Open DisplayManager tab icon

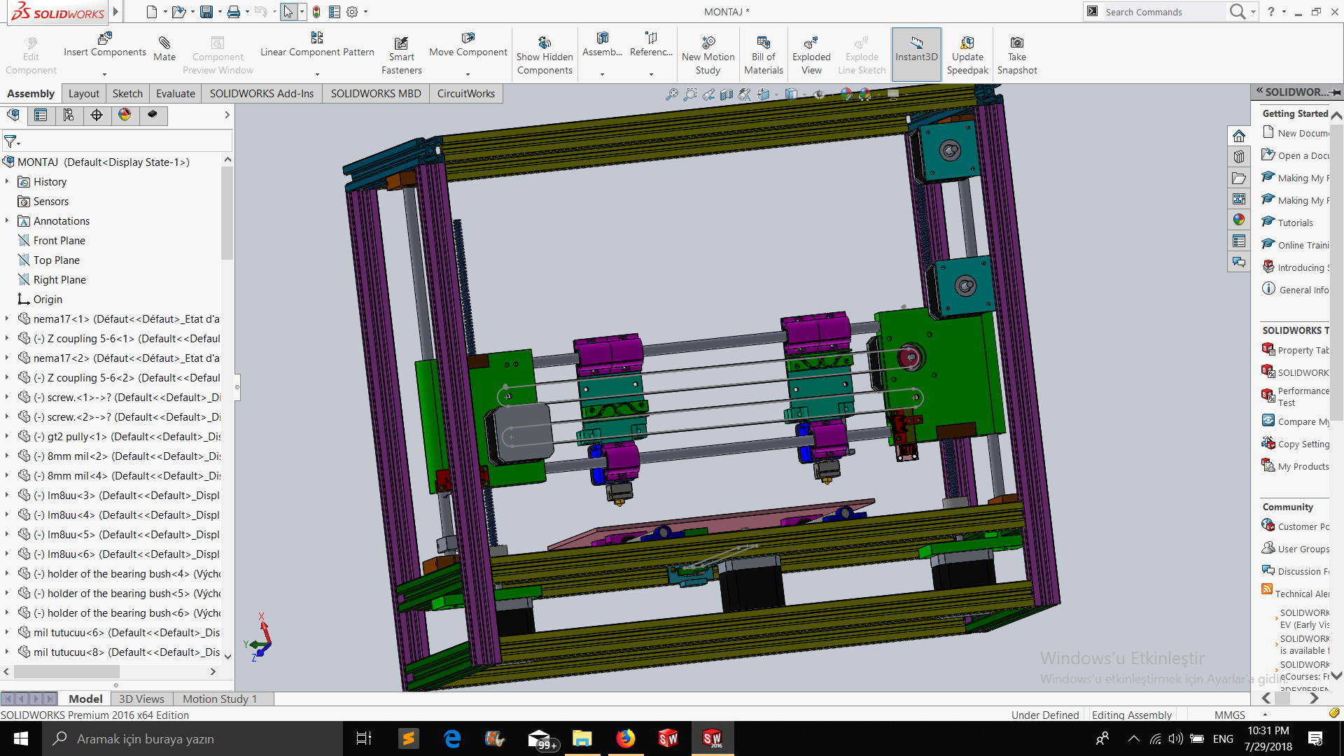click(125, 115)
